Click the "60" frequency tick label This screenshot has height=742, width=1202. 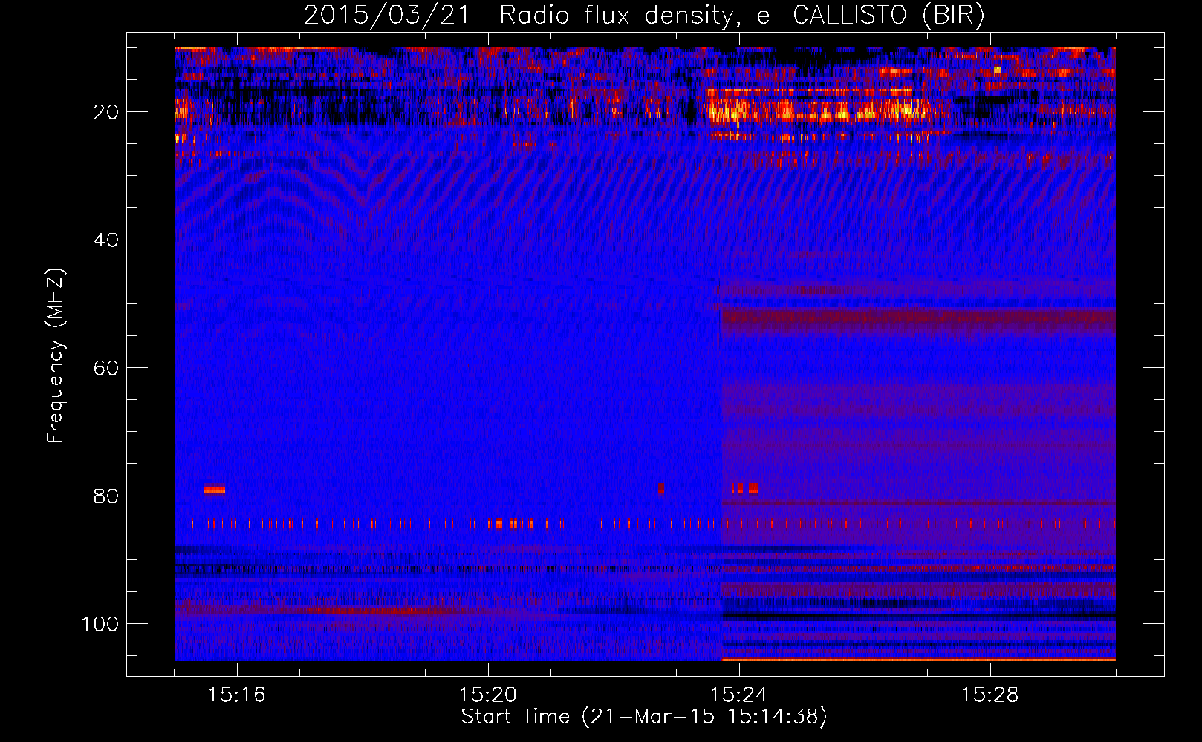(x=107, y=368)
